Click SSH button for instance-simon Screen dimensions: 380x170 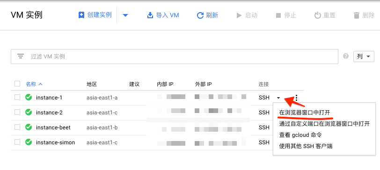point(264,142)
